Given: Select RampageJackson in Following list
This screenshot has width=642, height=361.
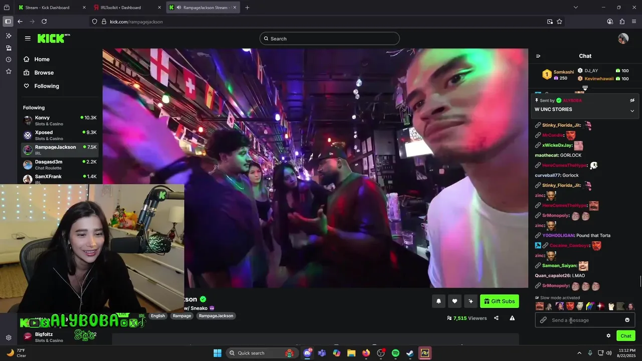Looking at the screenshot, I should coord(60,150).
